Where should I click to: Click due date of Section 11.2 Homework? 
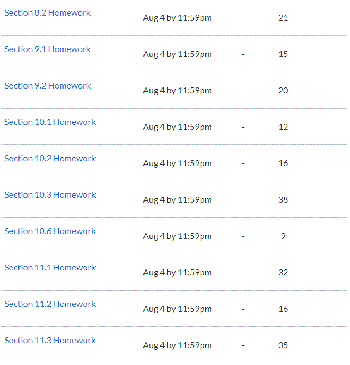pos(177,309)
